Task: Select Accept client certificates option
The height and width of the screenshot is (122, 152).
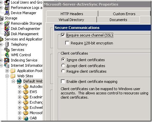Action: pyautogui.click(x=63, y=65)
